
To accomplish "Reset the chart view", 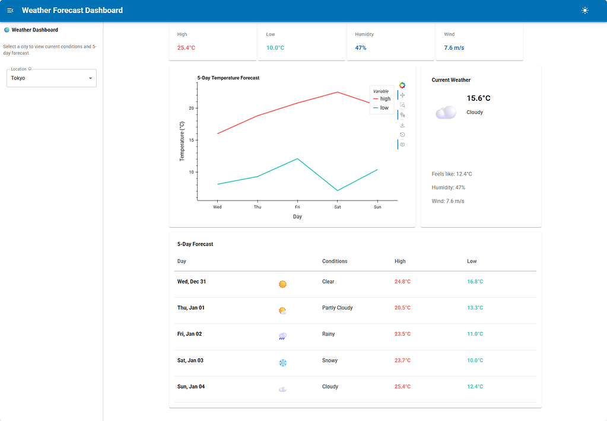I will coord(402,135).
